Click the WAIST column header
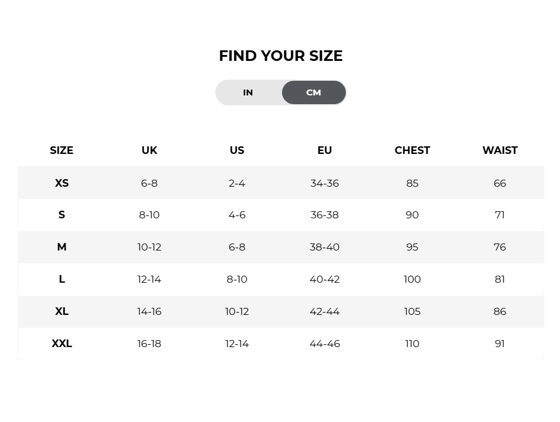 [x=500, y=150]
